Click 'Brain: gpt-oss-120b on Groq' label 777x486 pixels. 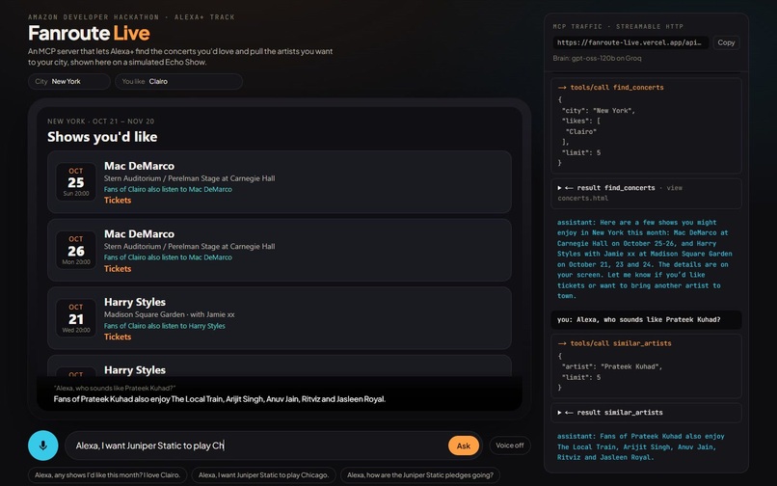coord(597,58)
